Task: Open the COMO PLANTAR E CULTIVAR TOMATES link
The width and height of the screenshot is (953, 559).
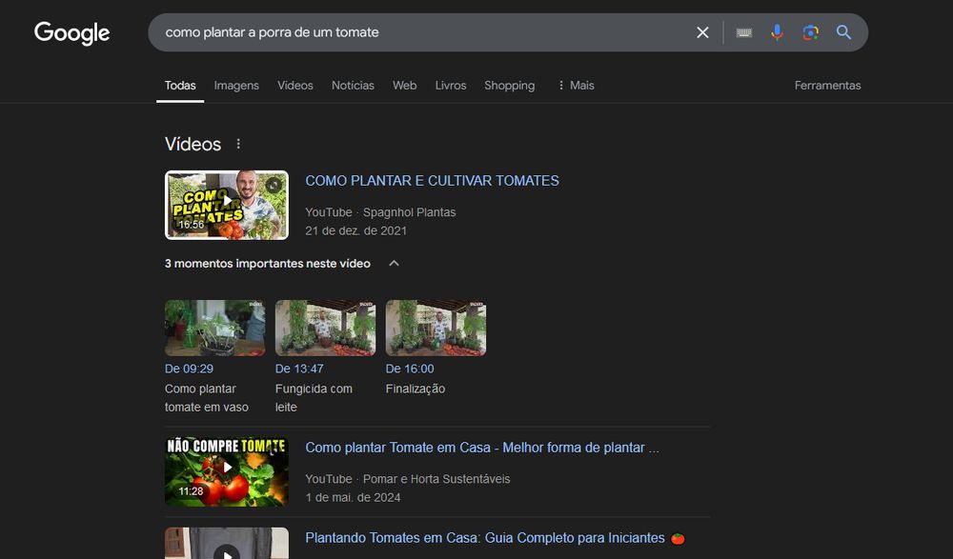Action: click(432, 180)
